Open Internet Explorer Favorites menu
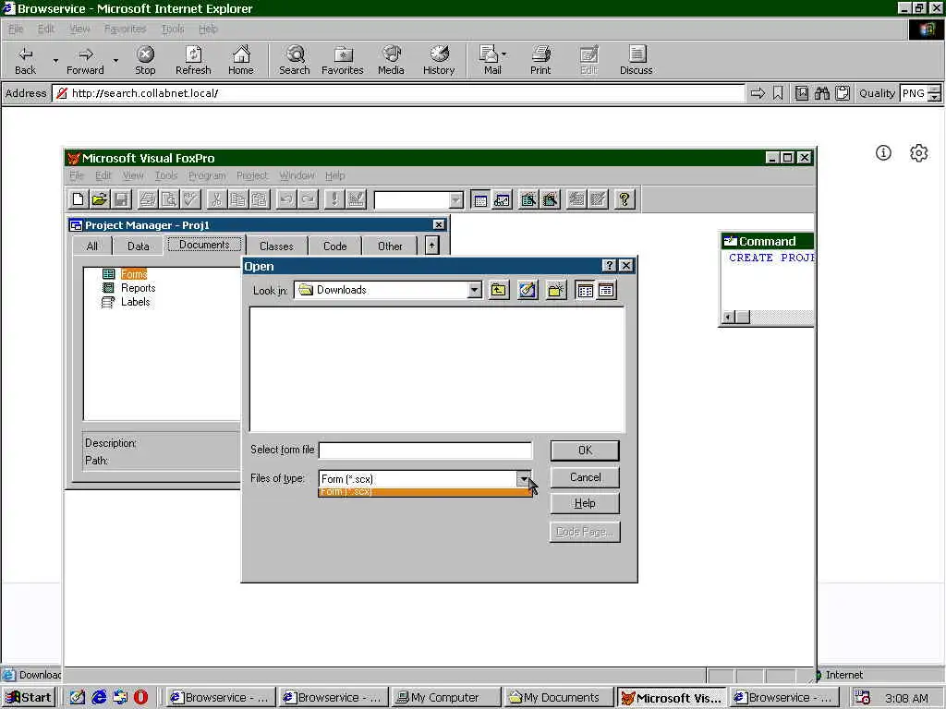This screenshot has height=709, width=946. pyautogui.click(x=125, y=29)
